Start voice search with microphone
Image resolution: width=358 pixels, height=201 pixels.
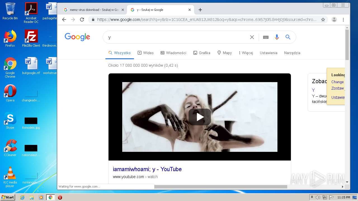(x=277, y=37)
